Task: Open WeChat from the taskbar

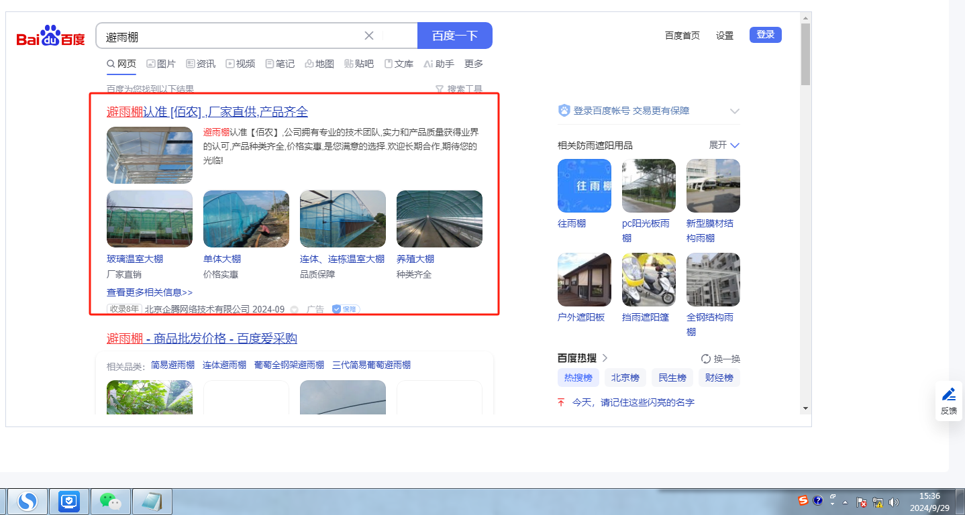Action: (111, 501)
